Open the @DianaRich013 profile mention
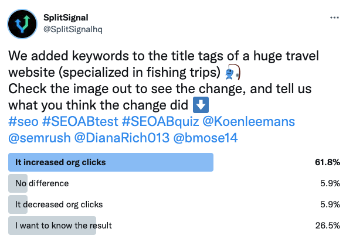346x239 pixels. (122, 138)
